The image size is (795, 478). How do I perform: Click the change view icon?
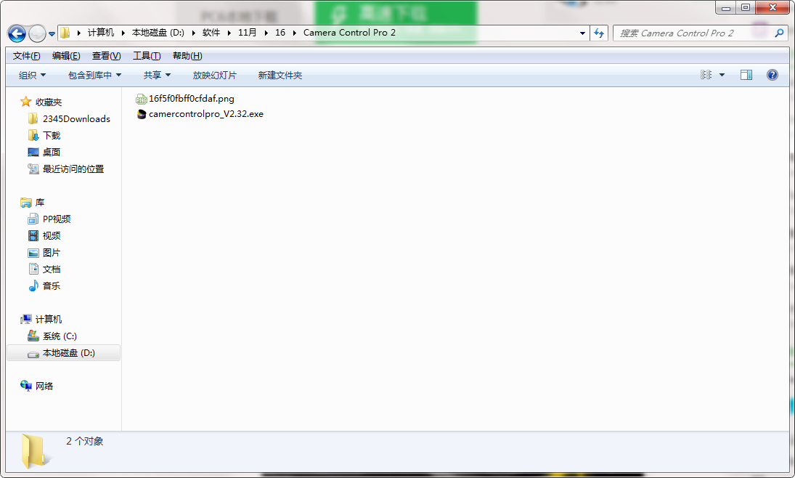pyautogui.click(x=706, y=75)
